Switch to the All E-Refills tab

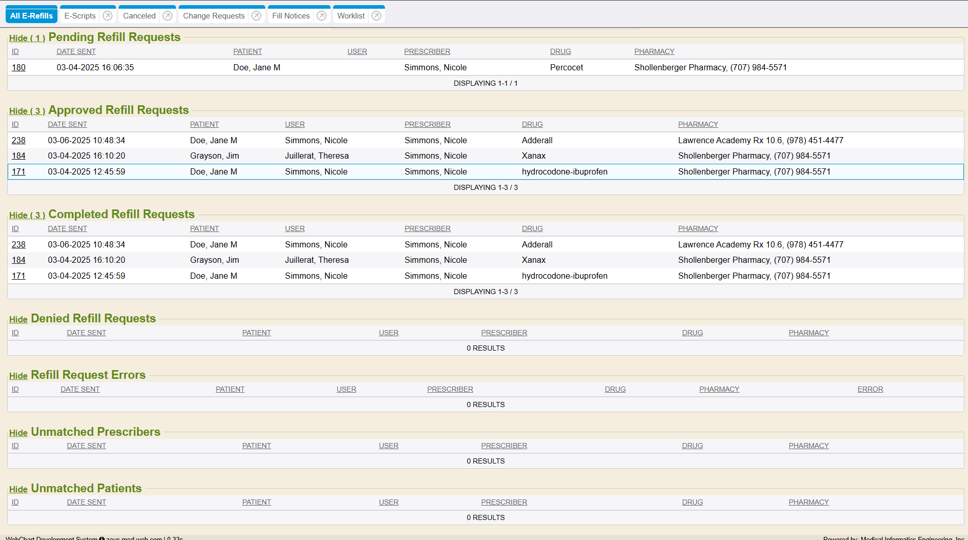click(x=31, y=16)
